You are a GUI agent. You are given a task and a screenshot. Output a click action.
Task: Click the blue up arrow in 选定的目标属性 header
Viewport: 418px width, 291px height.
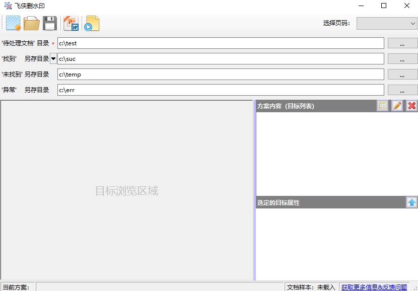point(411,202)
